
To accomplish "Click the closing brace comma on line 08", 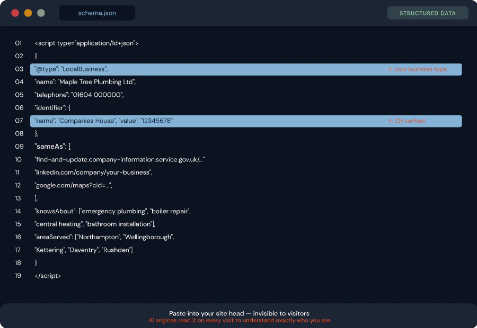I will click(37, 134).
